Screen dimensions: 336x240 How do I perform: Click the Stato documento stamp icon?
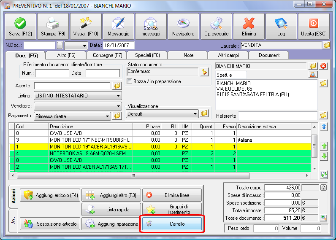(x=204, y=72)
